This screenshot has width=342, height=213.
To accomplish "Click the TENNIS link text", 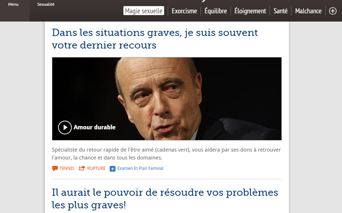I will (67, 168).
